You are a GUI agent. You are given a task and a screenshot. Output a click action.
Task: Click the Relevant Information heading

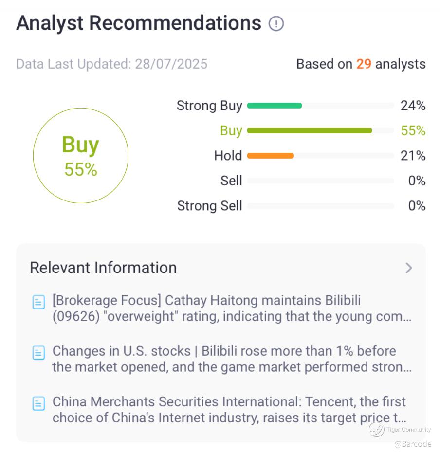pyautogui.click(x=103, y=268)
